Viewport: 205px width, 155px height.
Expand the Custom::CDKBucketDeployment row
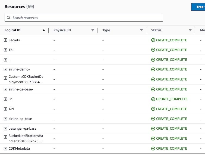pos(5,78)
